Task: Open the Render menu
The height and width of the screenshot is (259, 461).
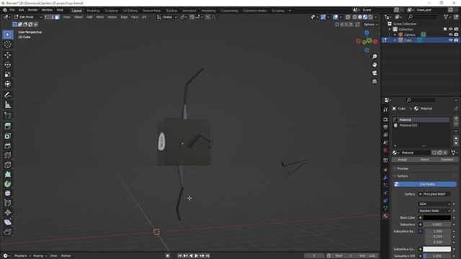Action: click(32, 10)
